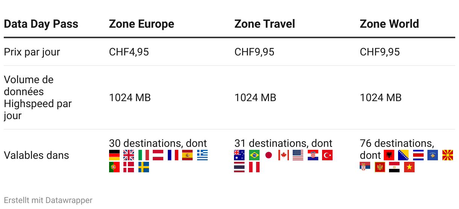The image size is (459, 209).
Task: Click the Sweden flag icon
Action: tap(143, 167)
